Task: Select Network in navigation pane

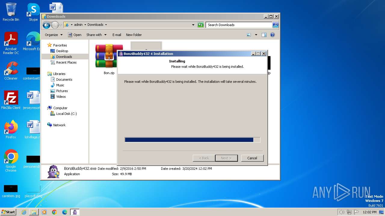Action: pyautogui.click(x=59, y=125)
